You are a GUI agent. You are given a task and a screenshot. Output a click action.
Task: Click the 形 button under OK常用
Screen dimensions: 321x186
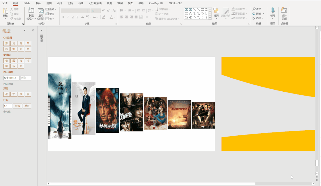click(x=7, y=43)
